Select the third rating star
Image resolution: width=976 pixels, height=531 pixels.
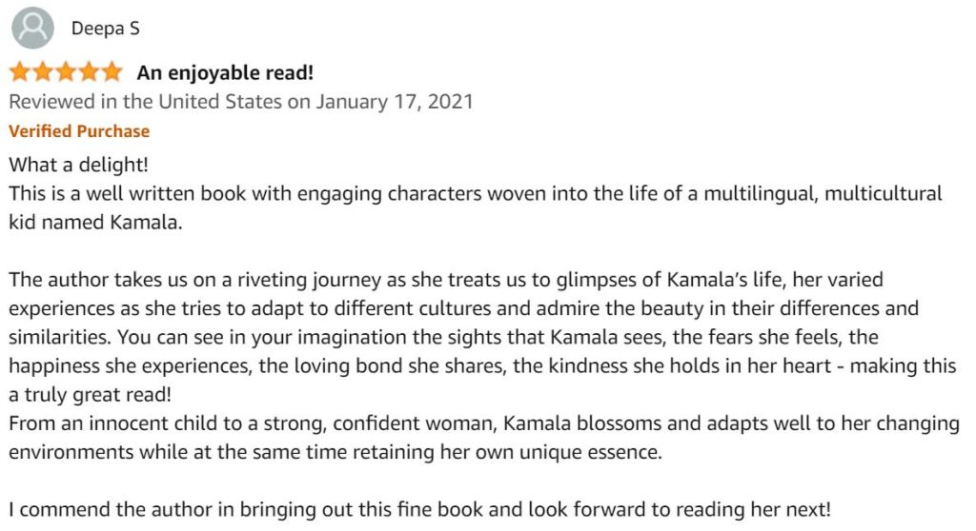coord(66,72)
